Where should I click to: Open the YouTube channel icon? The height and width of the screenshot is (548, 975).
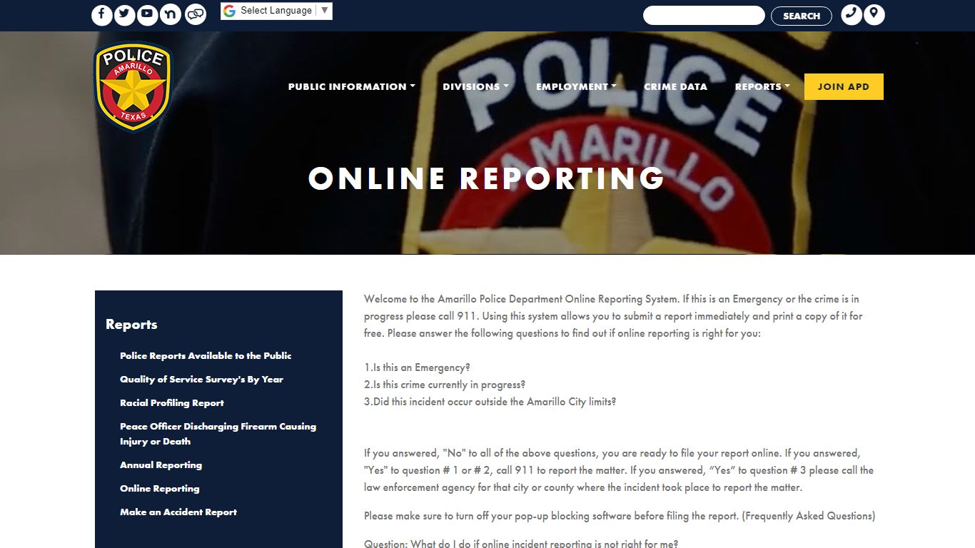[x=148, y=14]
